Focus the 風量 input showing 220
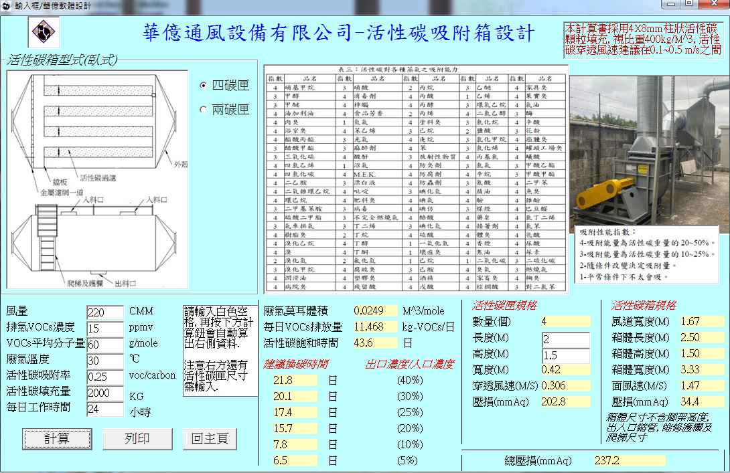This screenshot has width=730, height=473. (104, 312)
